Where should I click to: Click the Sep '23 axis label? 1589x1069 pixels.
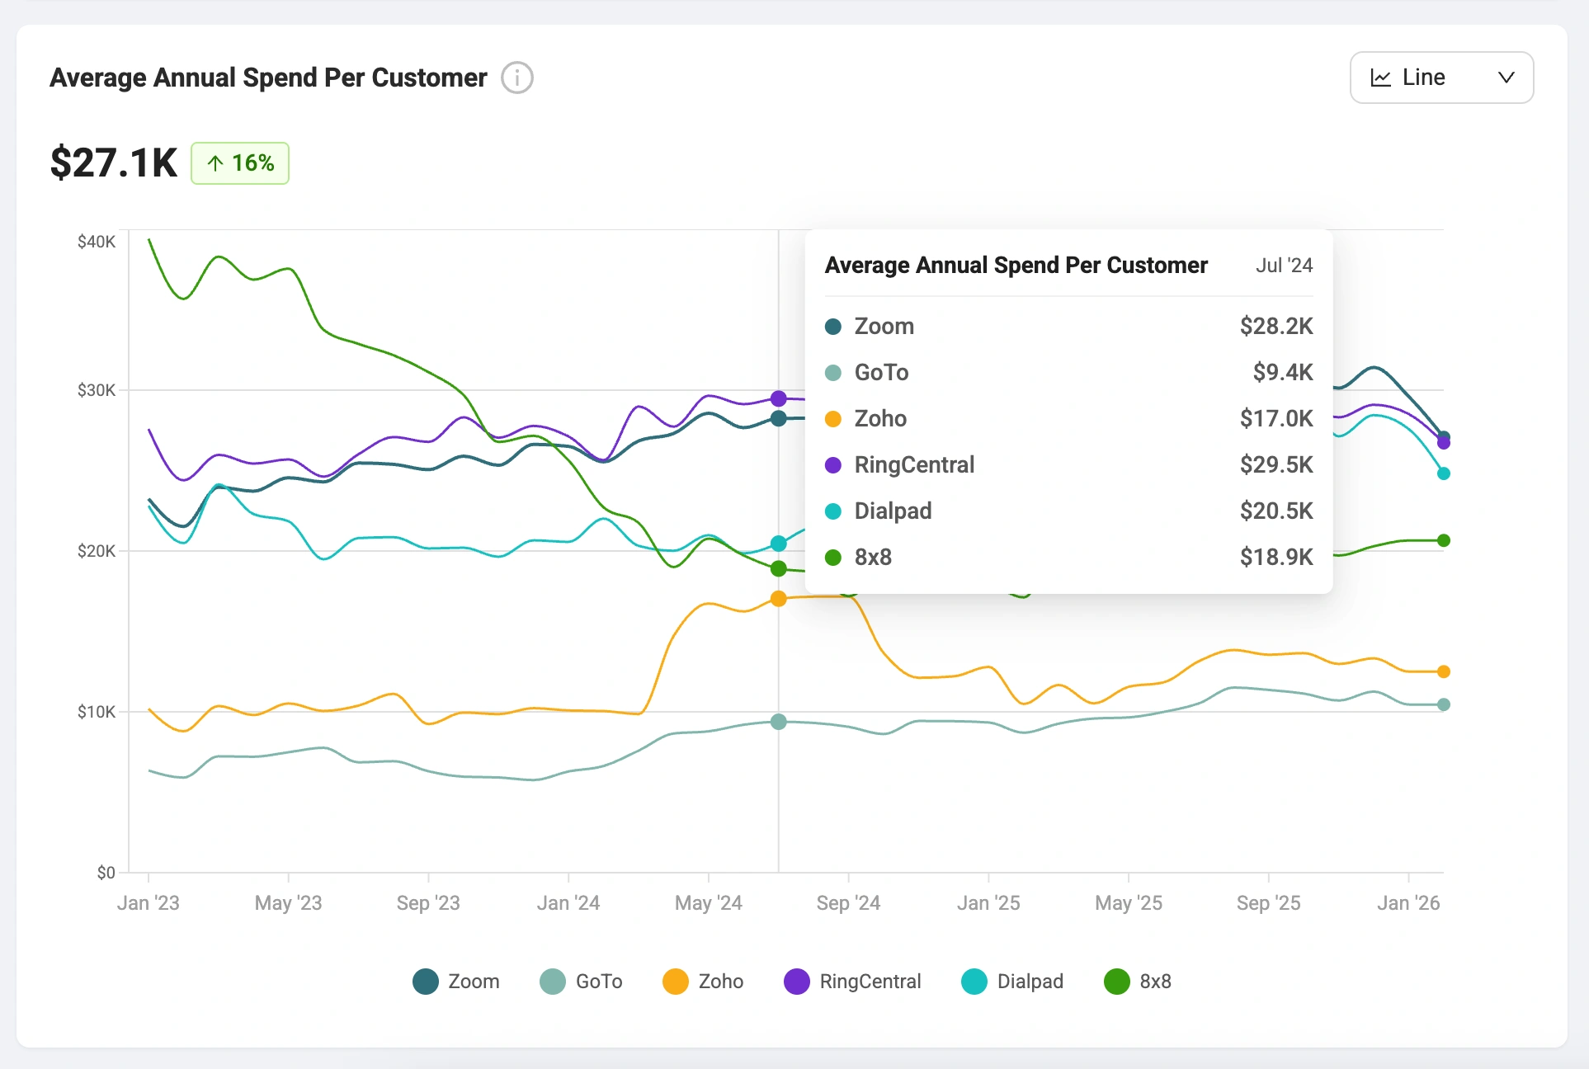428,903
